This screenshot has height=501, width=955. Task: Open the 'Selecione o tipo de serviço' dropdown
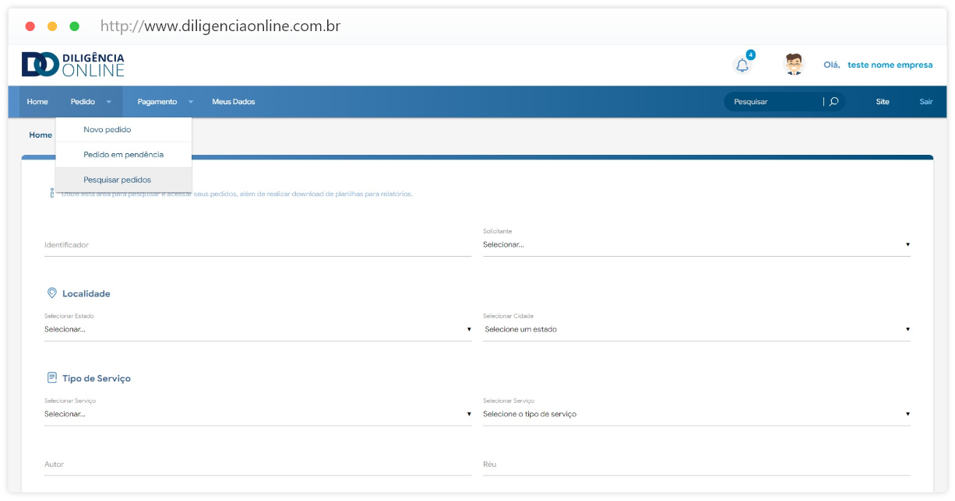click(x=696, y=414)
